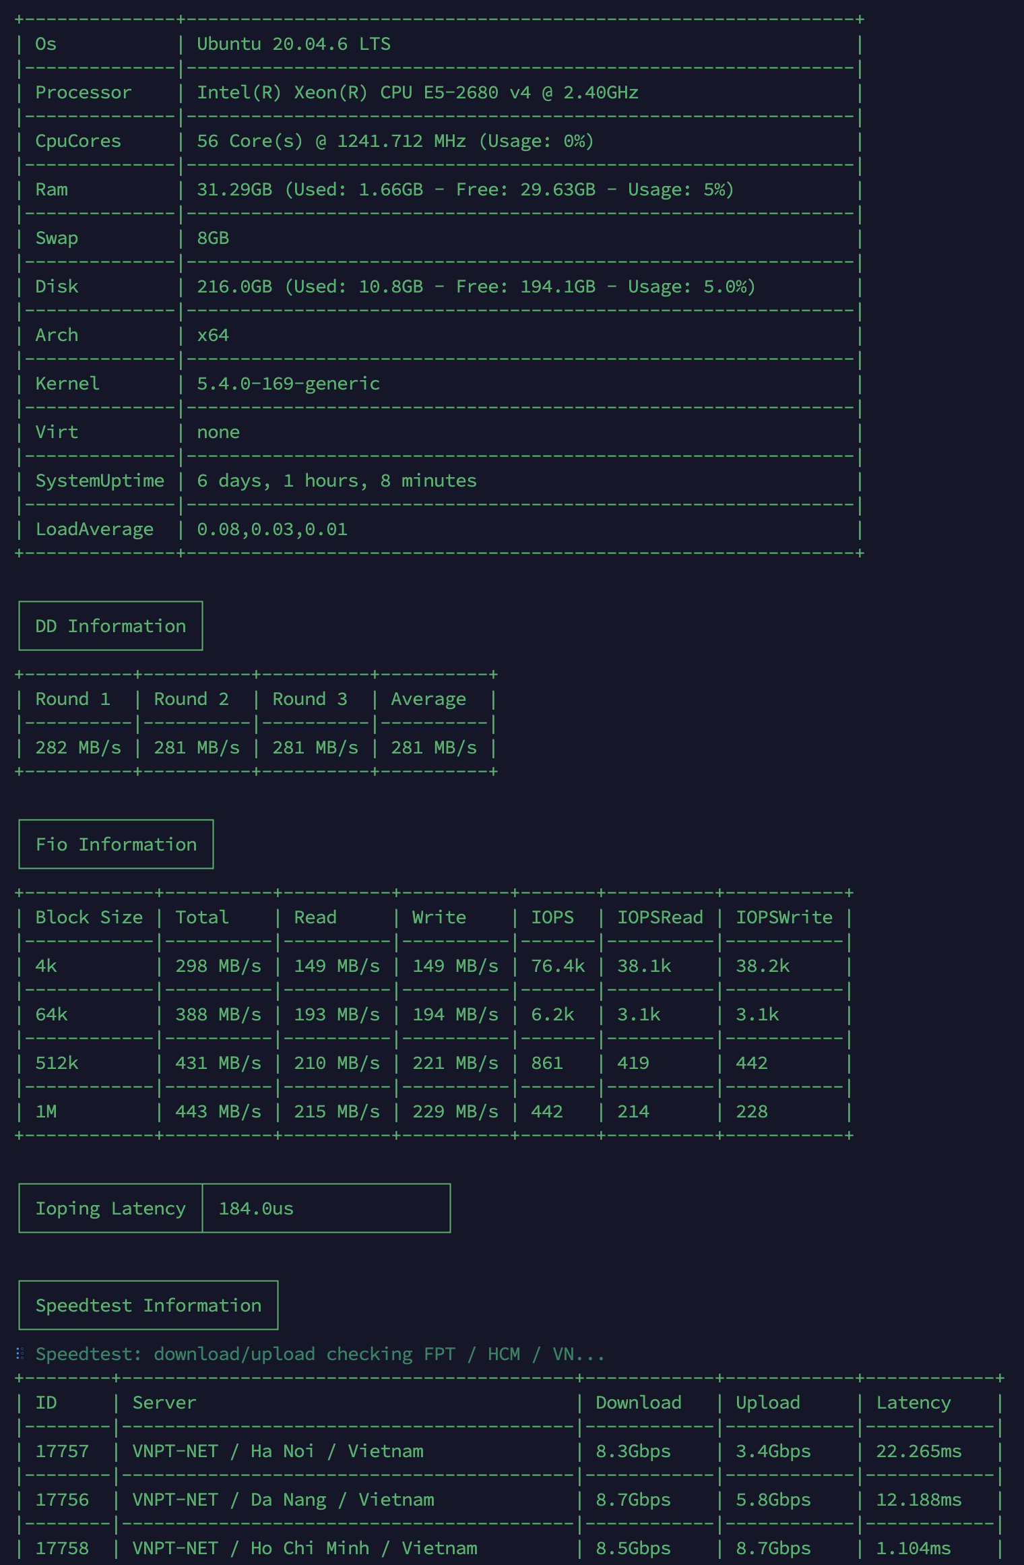Screen dimensions: 1024x1565
Task: Click the server ID 17756
Action: [x=62, y=1500]
